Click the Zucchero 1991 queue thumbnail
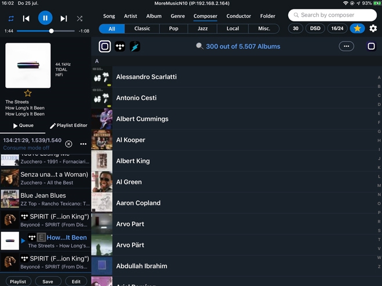This screenshot has height=286, width=382. [x=10, y=160]
